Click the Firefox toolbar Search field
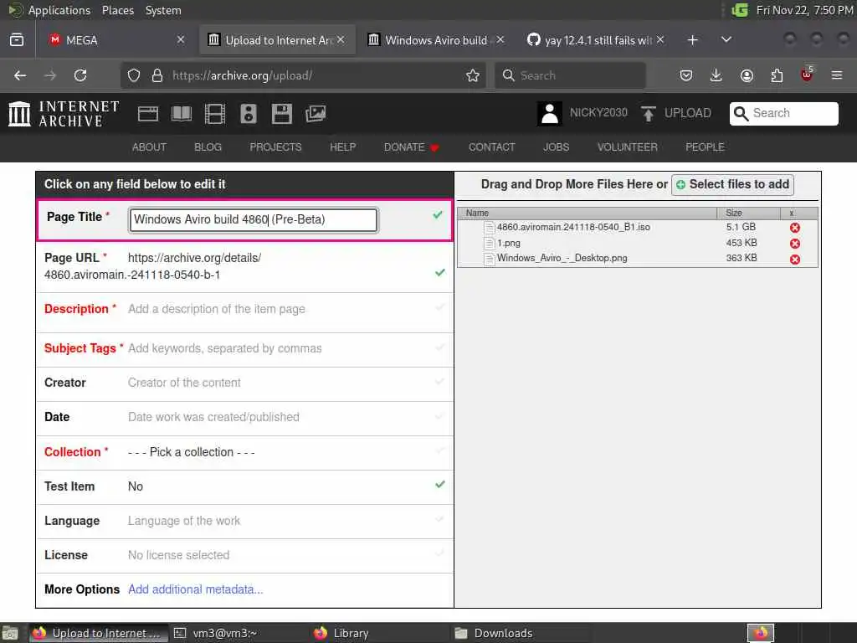The height and width of the screenshot is (643, 857). tap(570, 75)
